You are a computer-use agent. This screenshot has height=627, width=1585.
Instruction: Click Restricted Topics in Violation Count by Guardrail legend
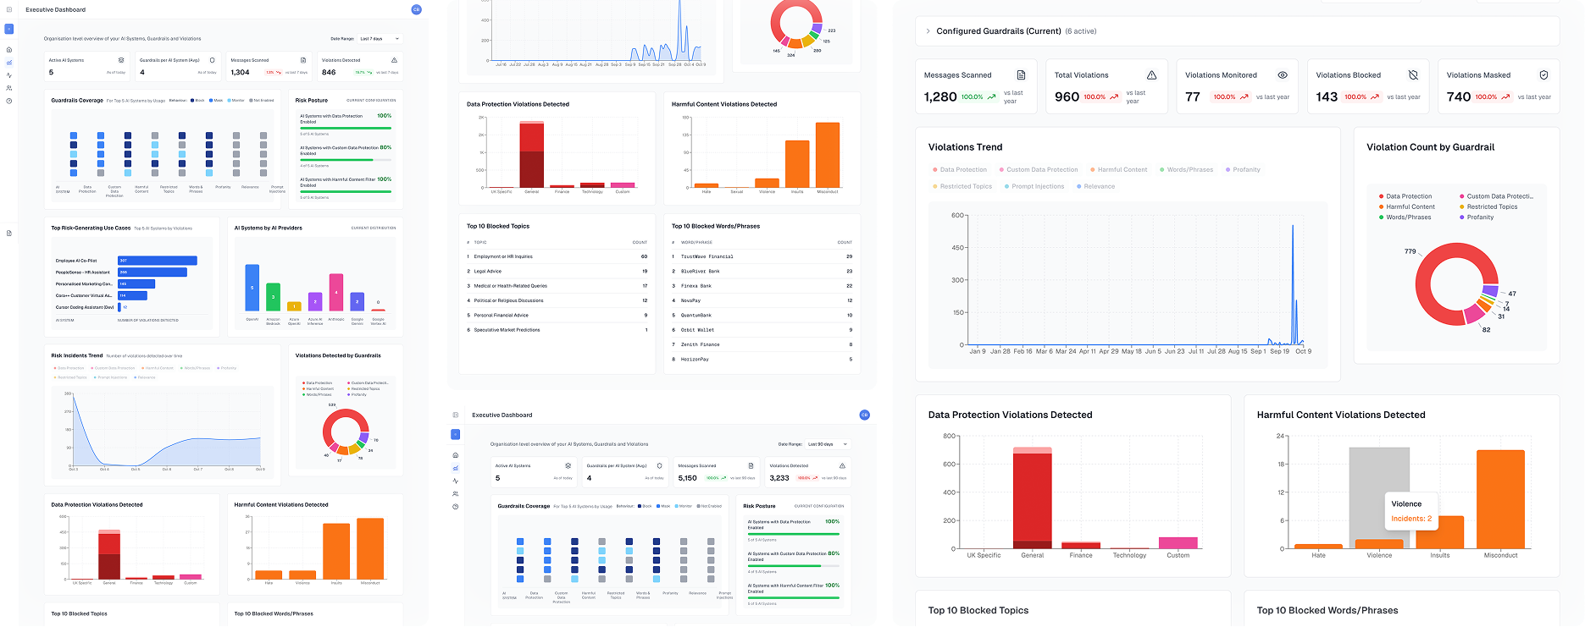pos(1488,206)
